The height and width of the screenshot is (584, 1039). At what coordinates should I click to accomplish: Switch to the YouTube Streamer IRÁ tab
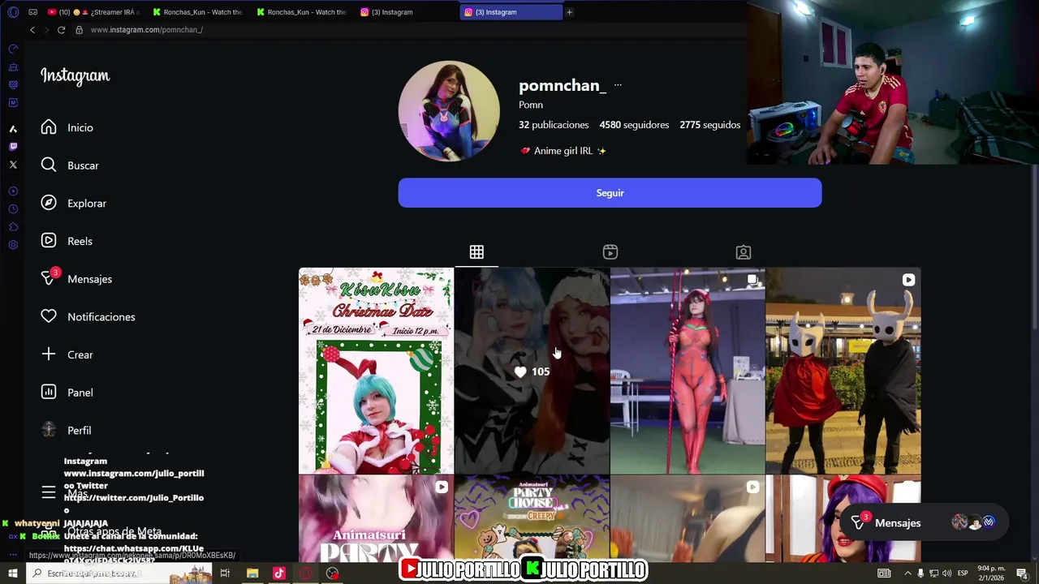click(93, 12)
